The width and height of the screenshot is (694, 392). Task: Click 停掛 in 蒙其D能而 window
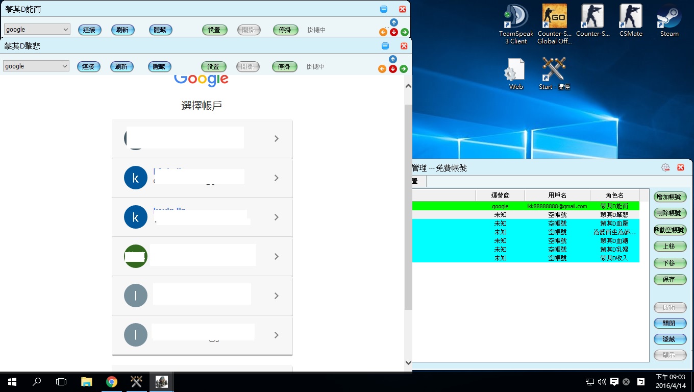(285, 30)
